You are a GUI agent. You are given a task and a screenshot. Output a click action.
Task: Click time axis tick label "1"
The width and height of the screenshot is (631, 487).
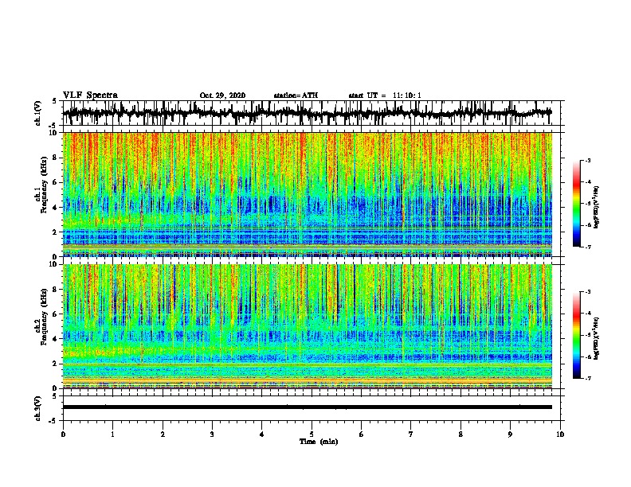pyautogui.click(x=113, y=434)
